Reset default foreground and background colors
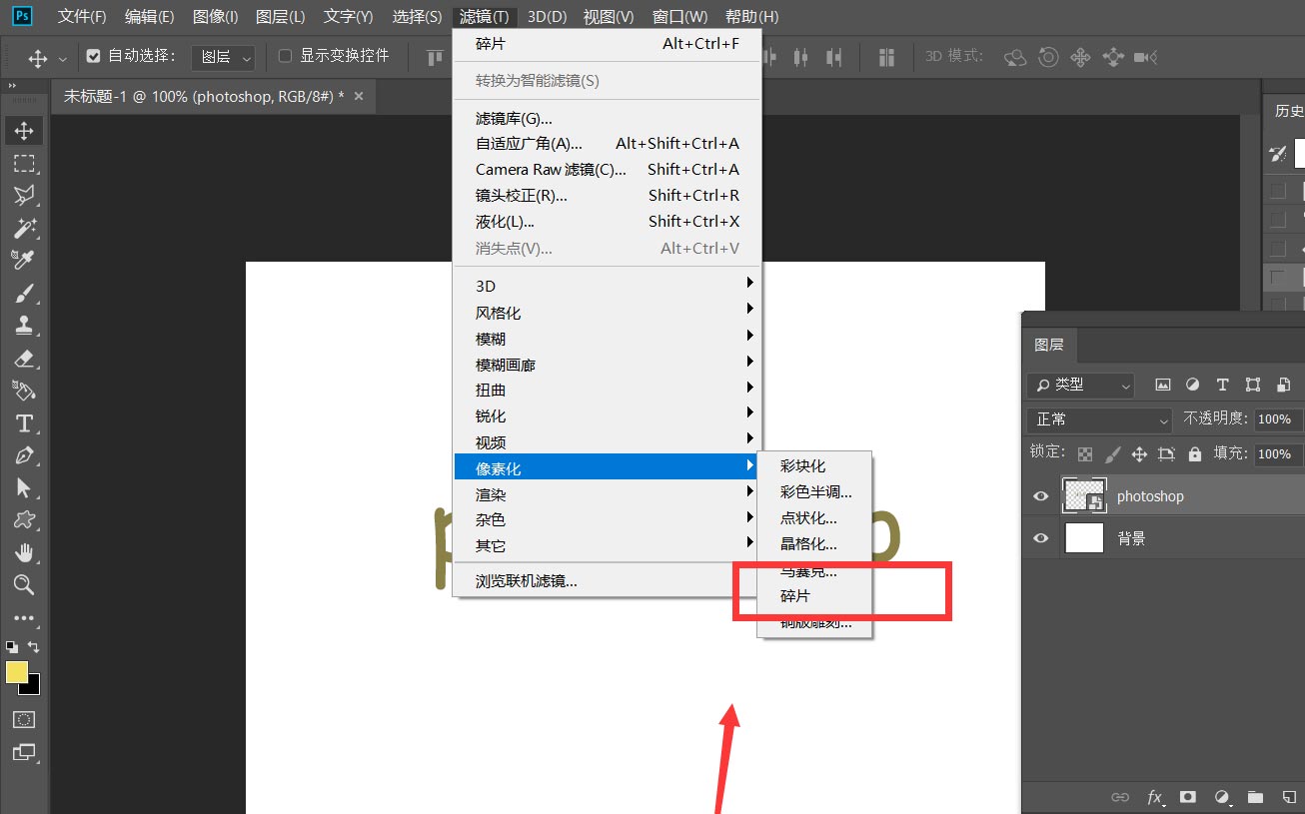 (12, 647)
